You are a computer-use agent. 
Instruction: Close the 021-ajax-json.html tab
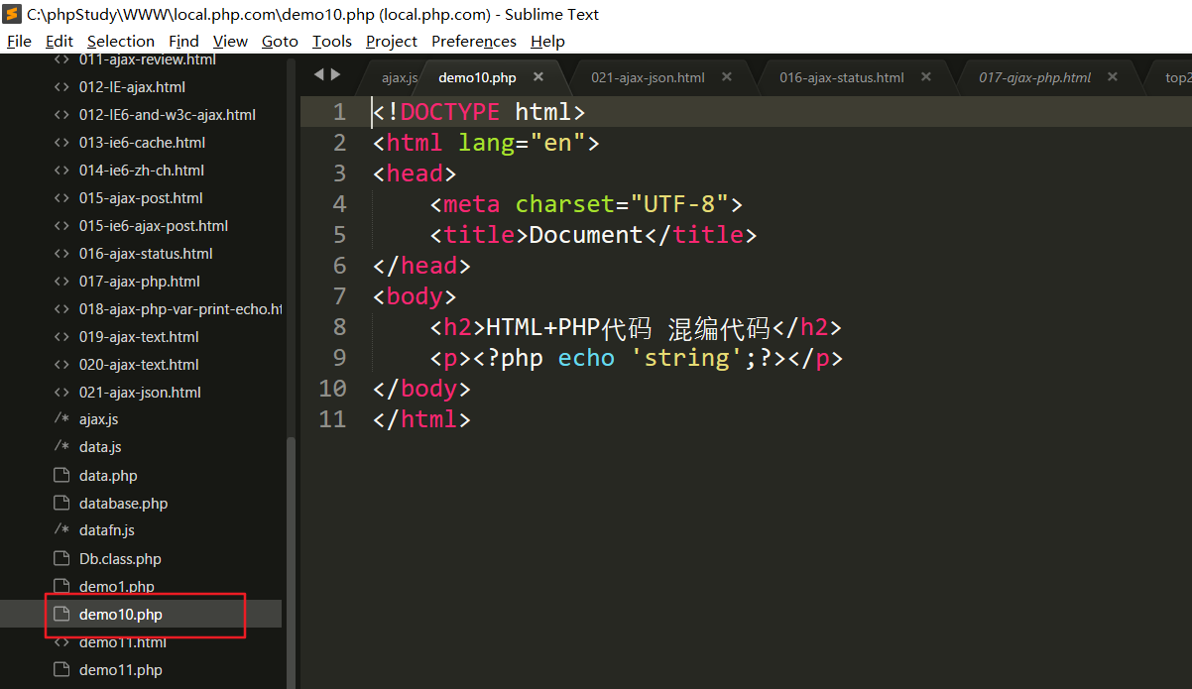(727, 77)
